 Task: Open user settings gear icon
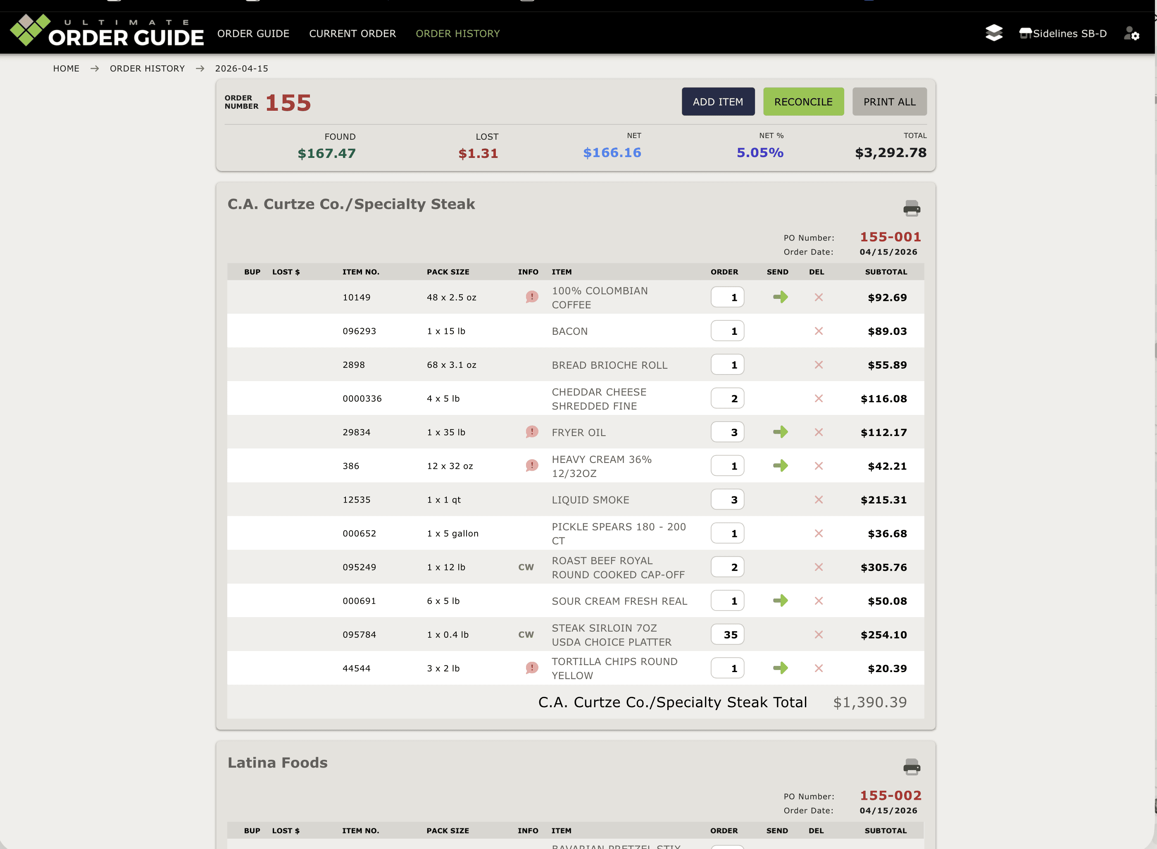point(1131,33)
